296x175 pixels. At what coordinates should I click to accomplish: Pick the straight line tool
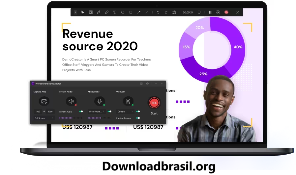tap(147, 12)
